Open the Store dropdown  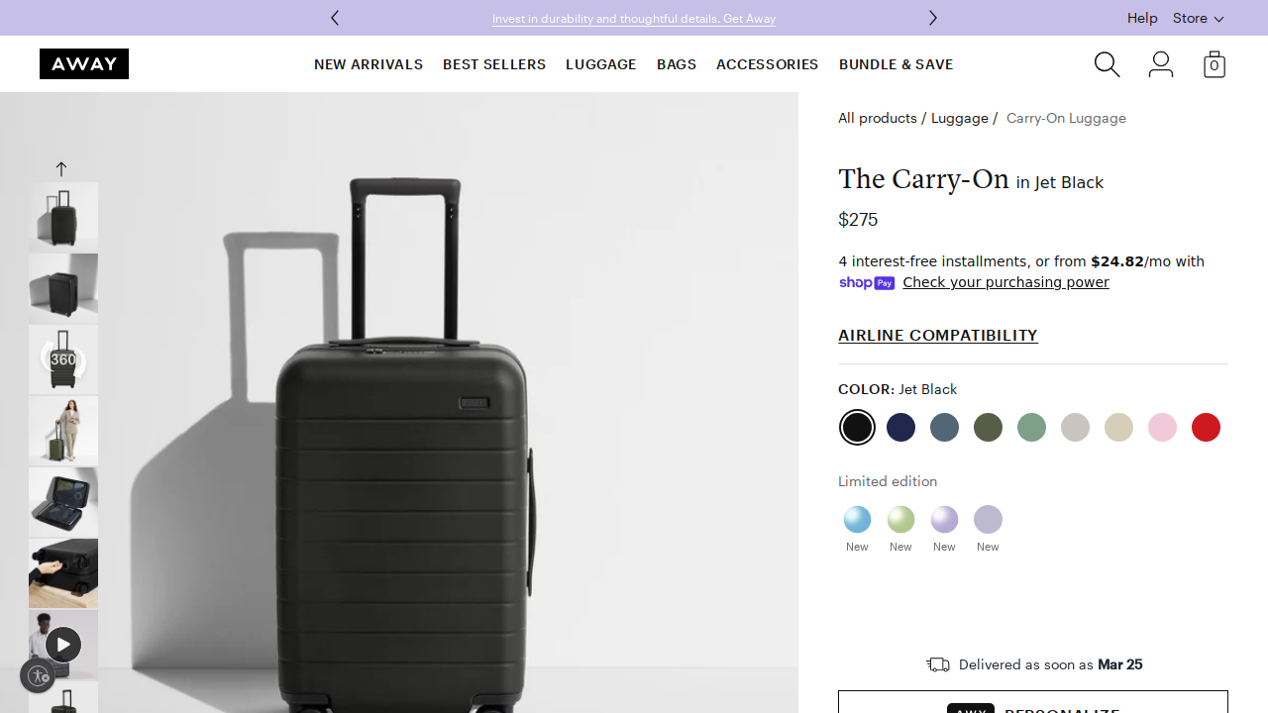point(1198,18)
